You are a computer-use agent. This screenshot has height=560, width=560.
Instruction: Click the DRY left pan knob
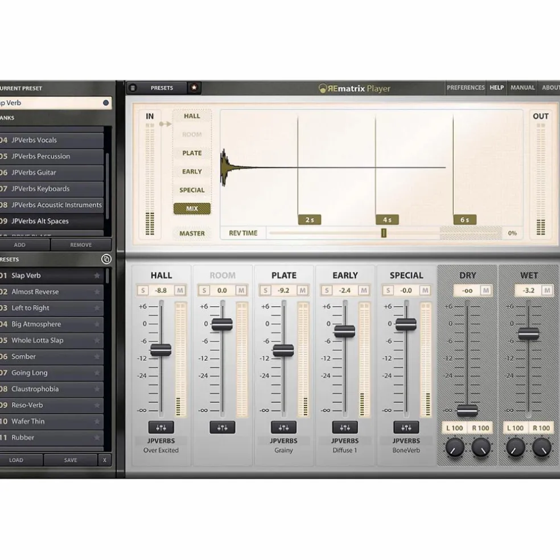455,447
